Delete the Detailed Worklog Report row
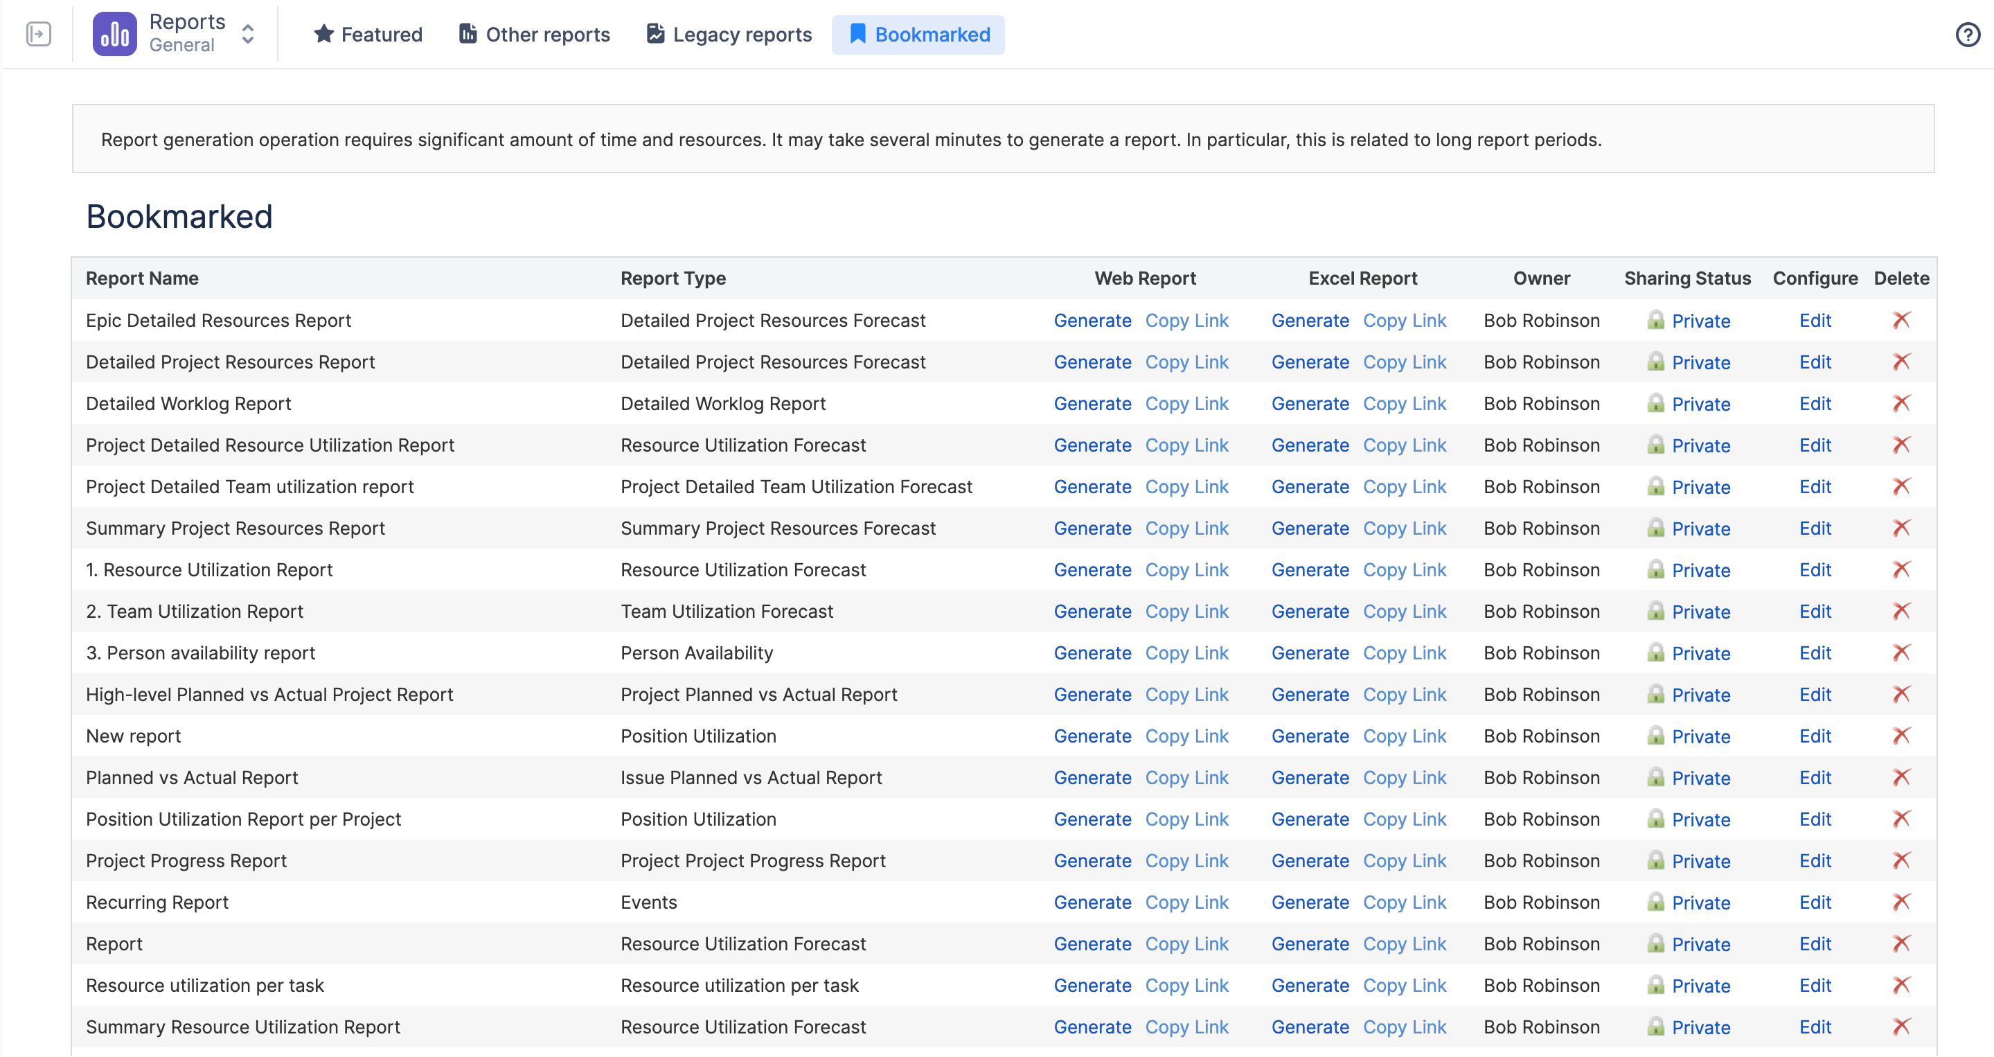The width and height of the screenshot is (1994, 1057). (x=1901, y=402)
